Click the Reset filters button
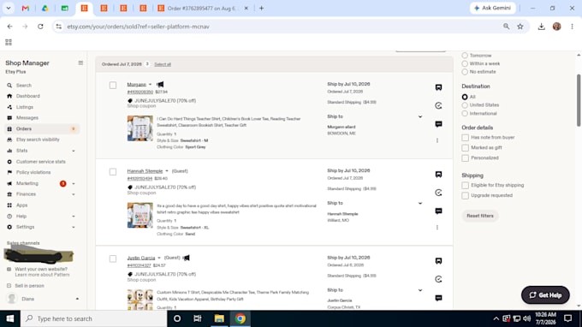Screen dimensions: 582x327 pos(480,216)
